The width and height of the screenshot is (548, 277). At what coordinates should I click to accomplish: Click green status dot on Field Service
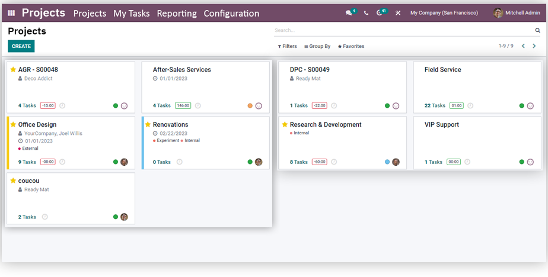point(522,106)
